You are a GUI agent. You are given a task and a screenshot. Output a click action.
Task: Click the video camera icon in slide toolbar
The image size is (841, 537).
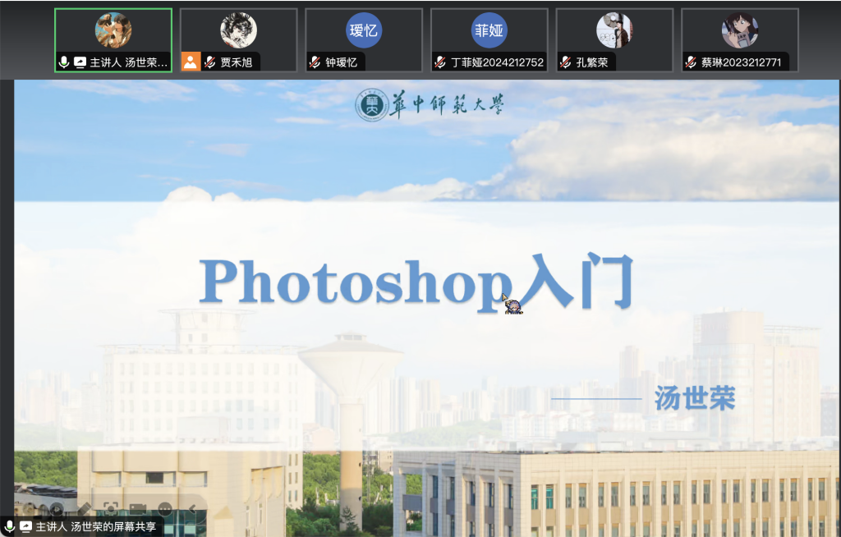138,509
